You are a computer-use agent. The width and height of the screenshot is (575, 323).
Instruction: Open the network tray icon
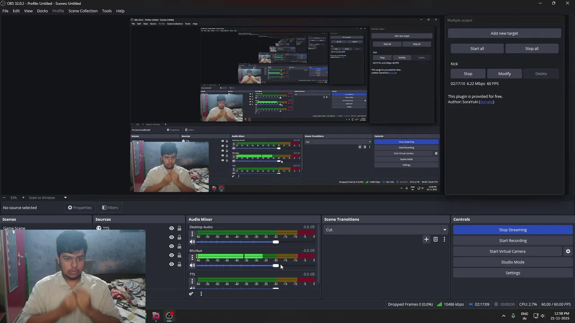(535, 316)
